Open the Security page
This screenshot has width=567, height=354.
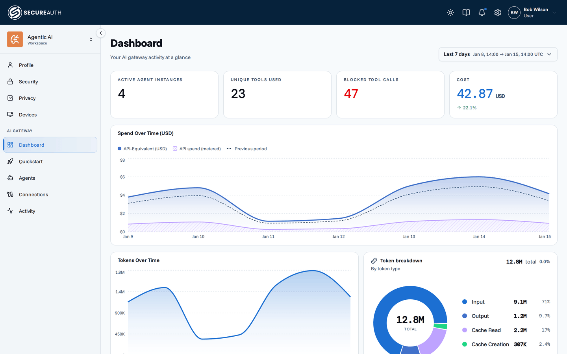tap(50, 82)
